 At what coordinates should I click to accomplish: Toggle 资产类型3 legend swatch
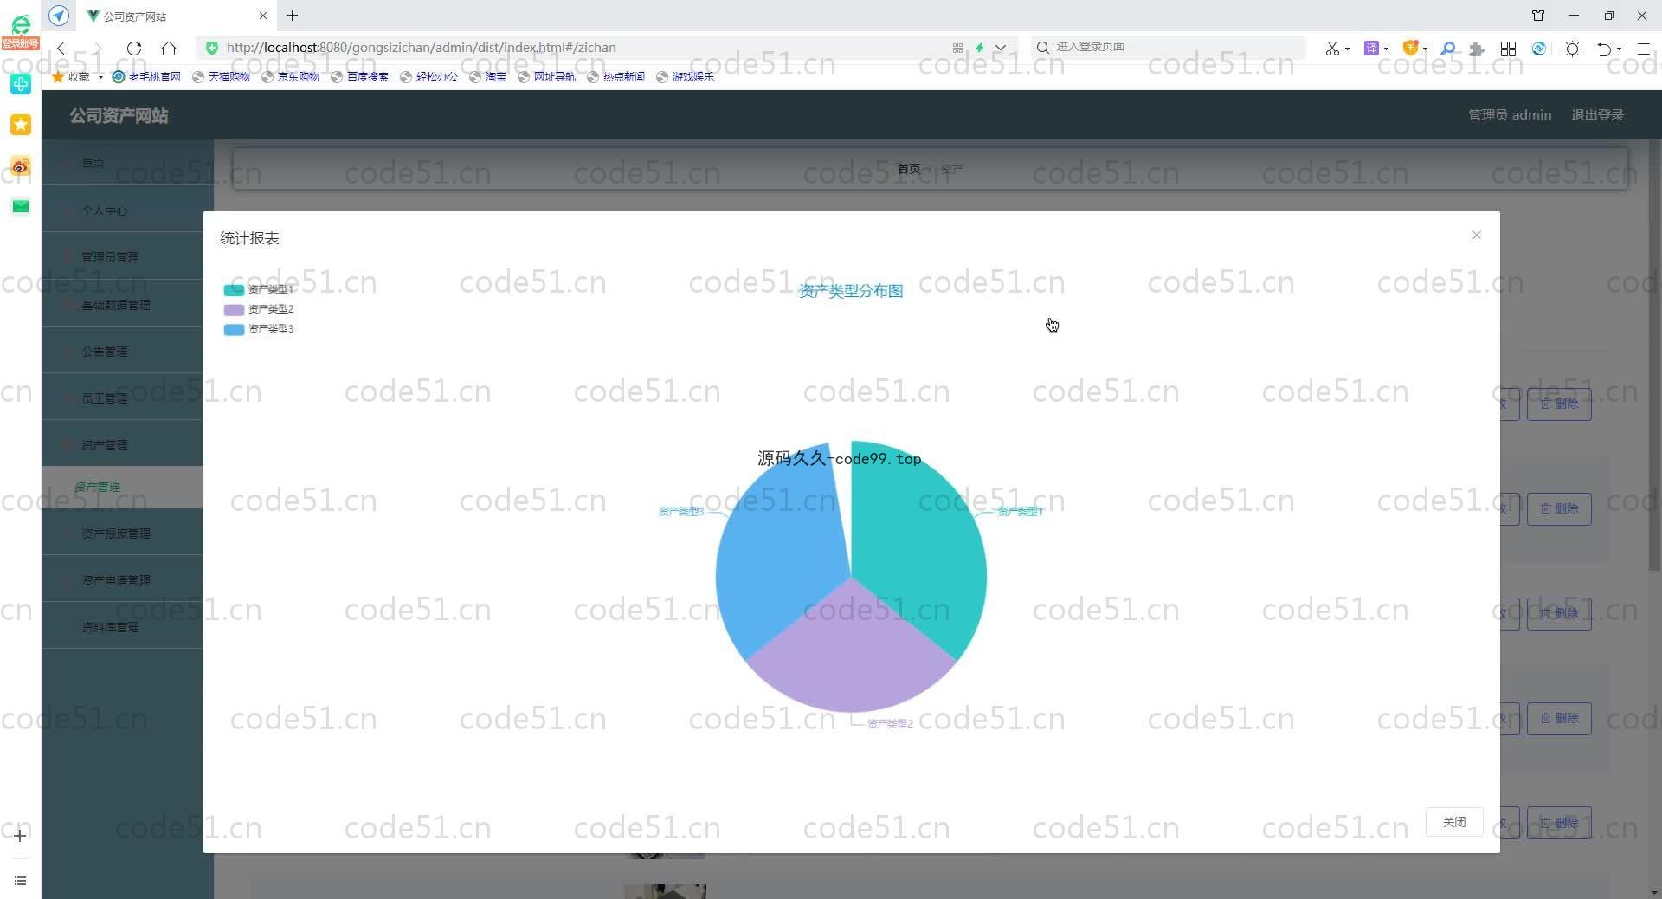pyautogui.click(x=234, y=329)
